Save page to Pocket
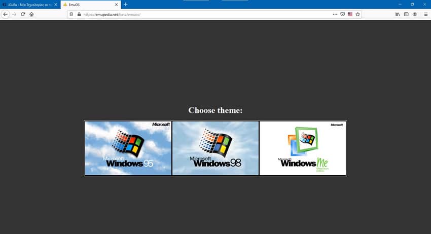 tap(342, 14)
